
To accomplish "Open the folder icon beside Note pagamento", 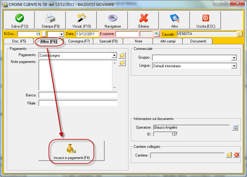I will (122, 63).
